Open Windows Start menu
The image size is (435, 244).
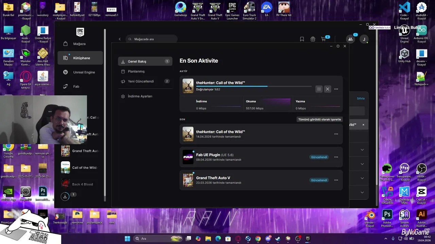127,239
